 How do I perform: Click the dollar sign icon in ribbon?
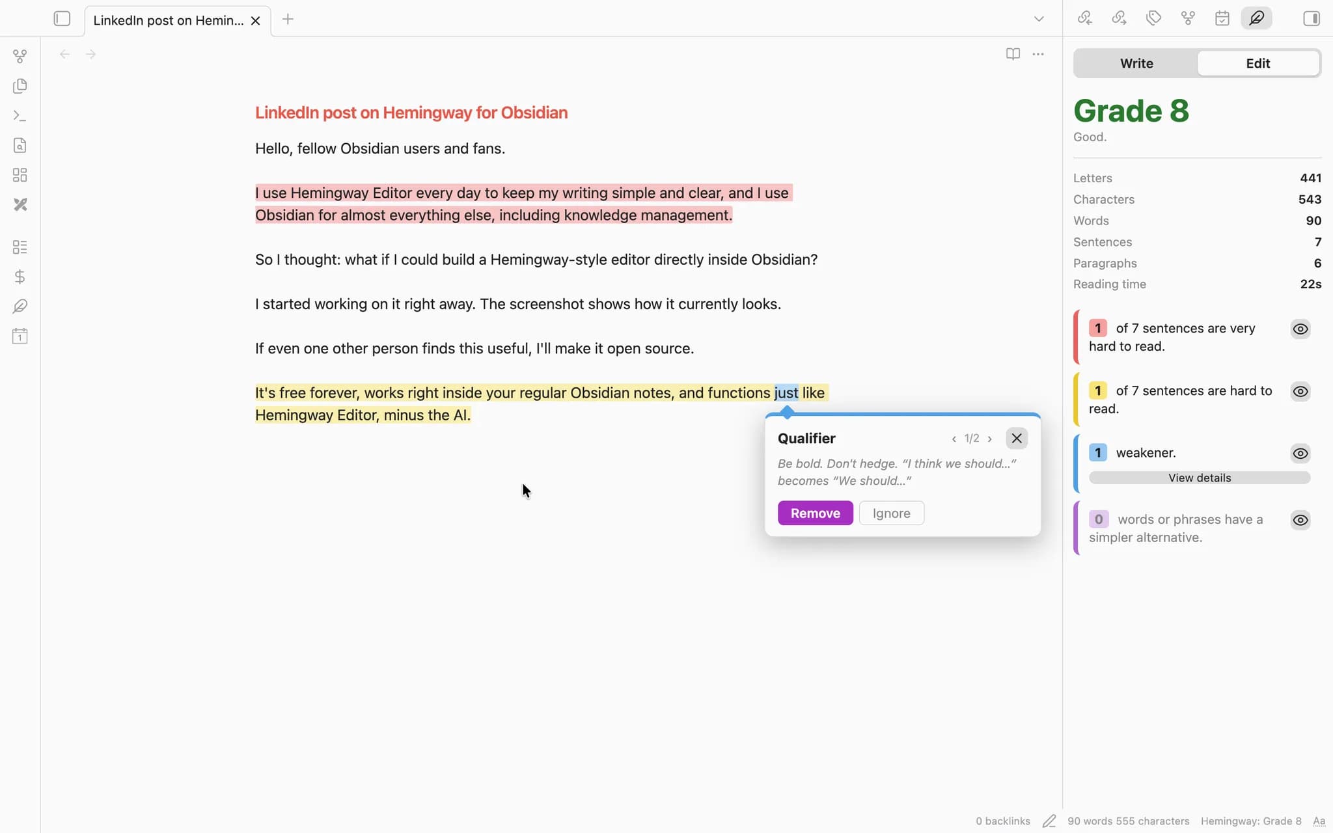(x=20, y=277)
